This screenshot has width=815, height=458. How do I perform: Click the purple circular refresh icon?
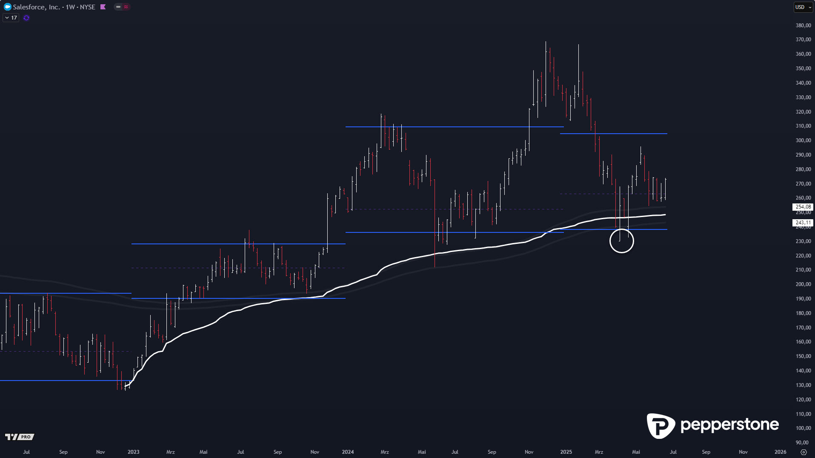coord(26,18)
